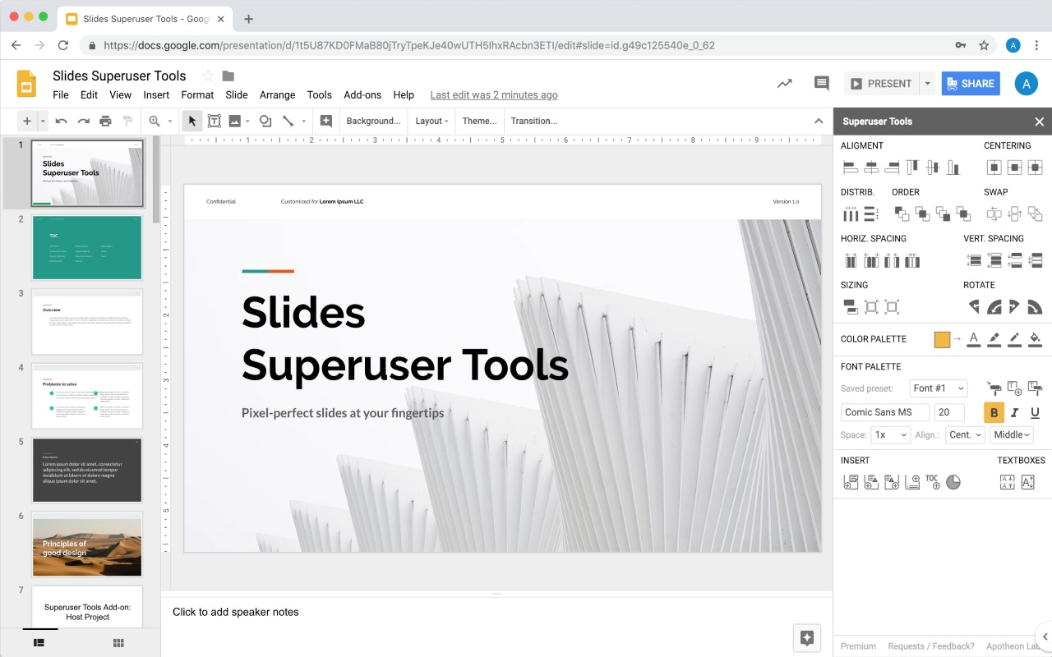1052x657 pixels.
Task: Expand the Middle vertical alignment dropdown
Action: [x=1011, y=434]
